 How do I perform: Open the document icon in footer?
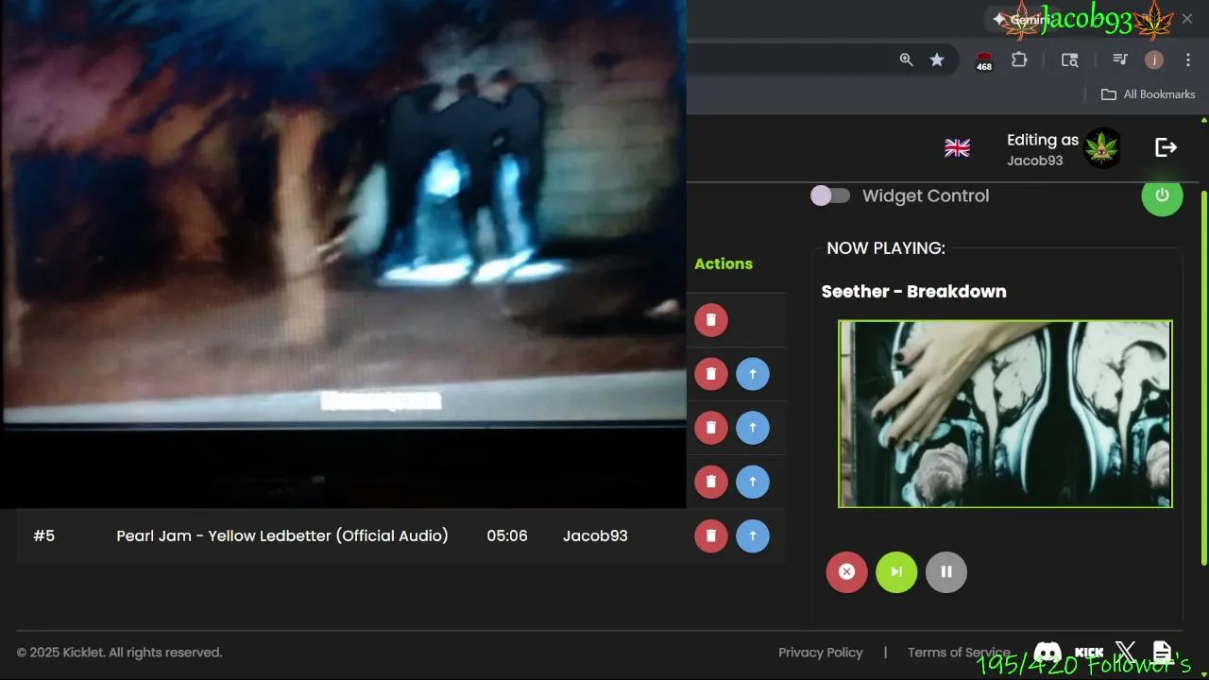point(1162,652)
